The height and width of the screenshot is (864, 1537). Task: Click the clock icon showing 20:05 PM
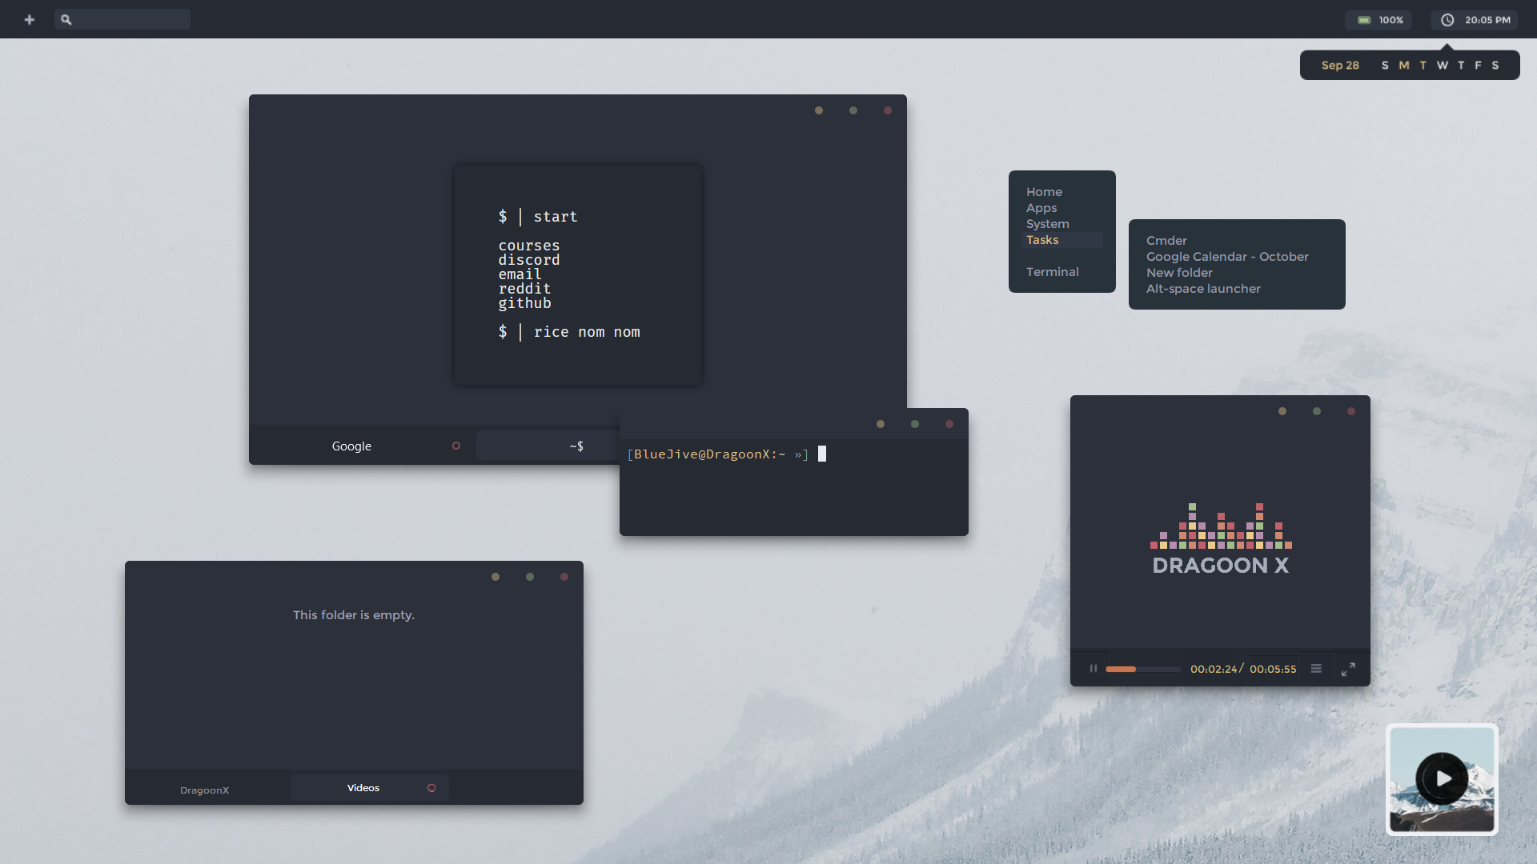(x=1447, y=20)
